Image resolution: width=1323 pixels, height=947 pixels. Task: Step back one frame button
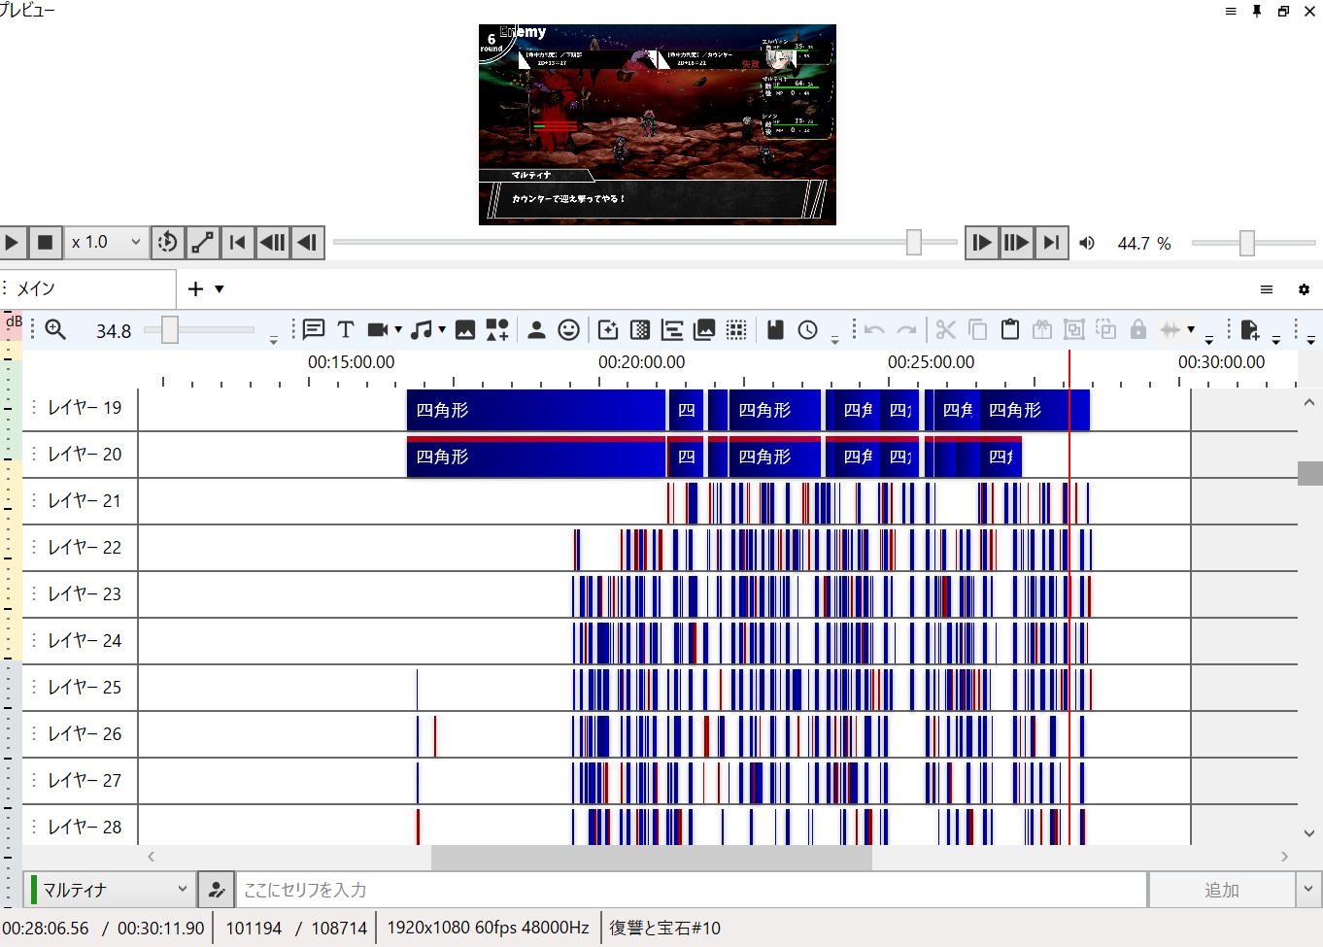308,242
